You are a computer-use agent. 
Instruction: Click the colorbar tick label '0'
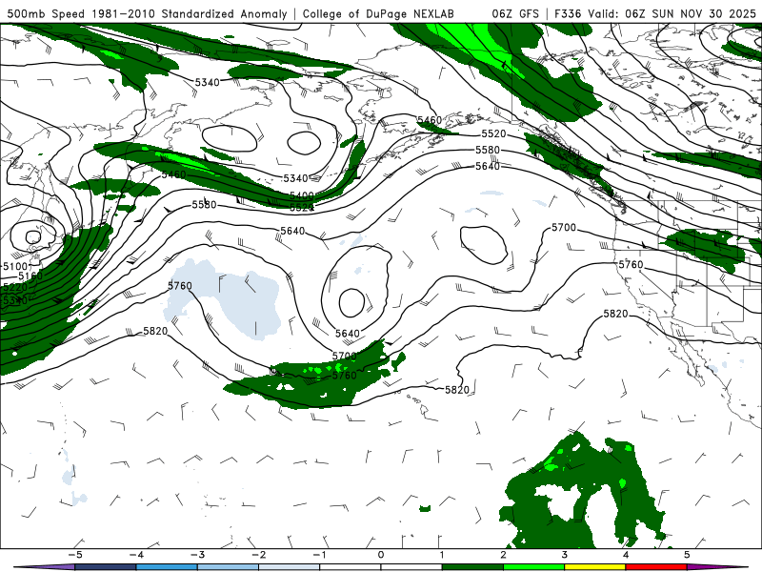381,555
